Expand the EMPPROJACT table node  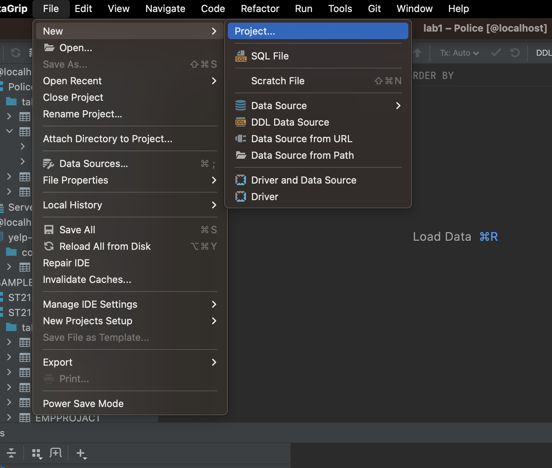pos(9,417)
